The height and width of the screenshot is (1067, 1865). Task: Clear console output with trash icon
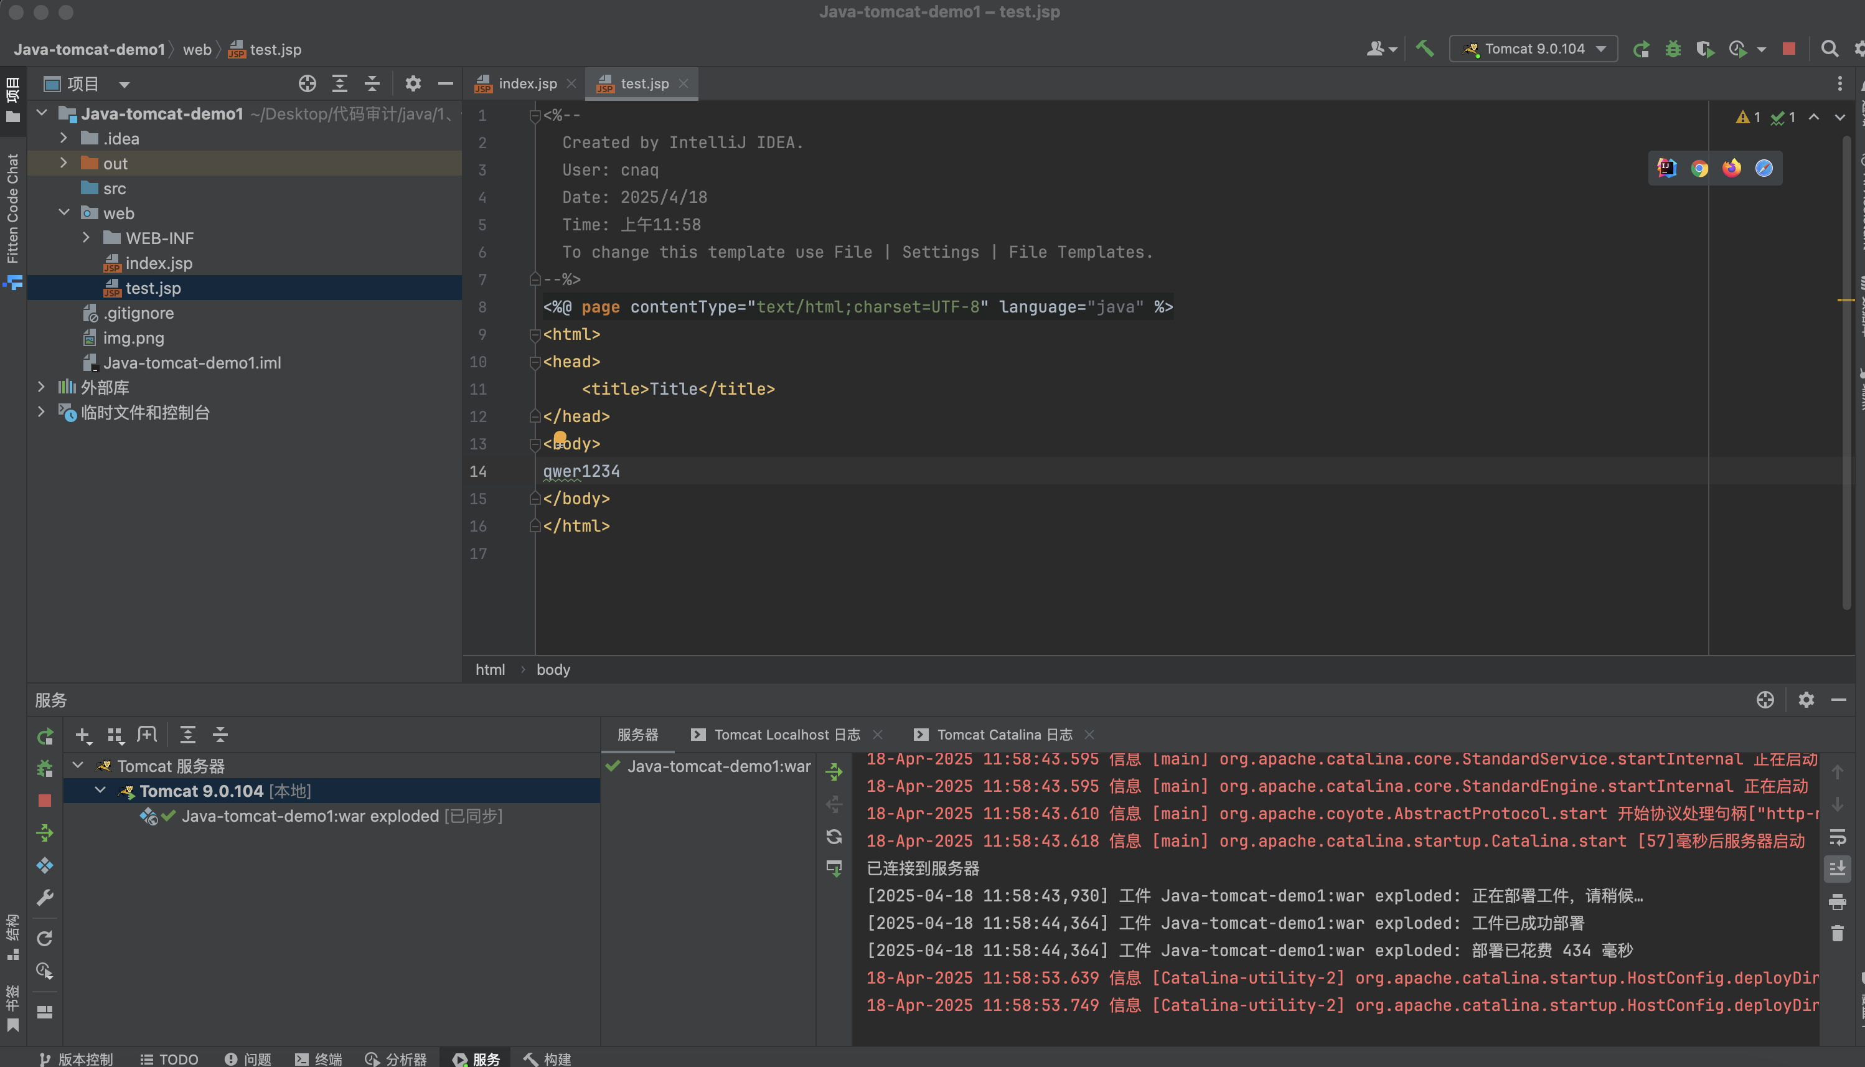coord(1837,934)
